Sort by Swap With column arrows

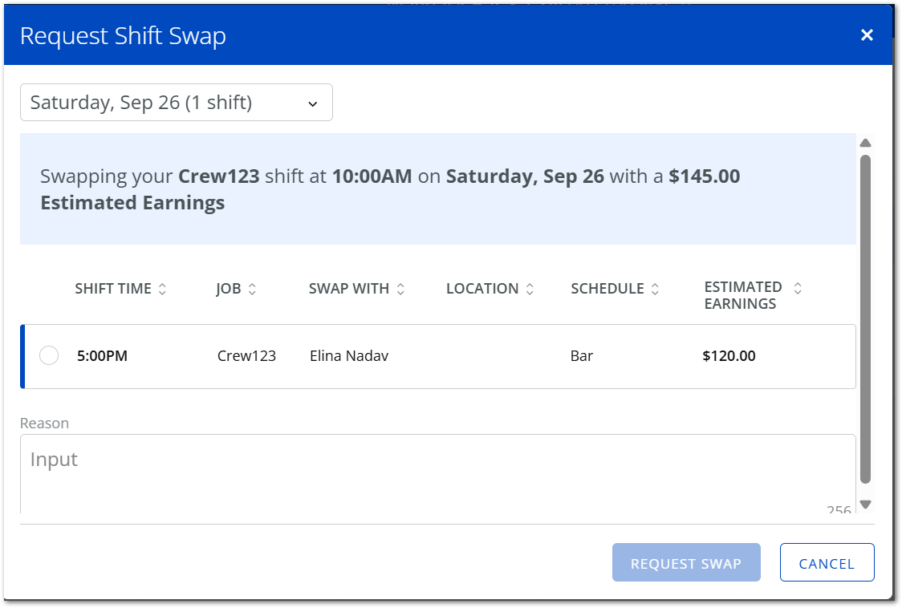click(400, 289)
